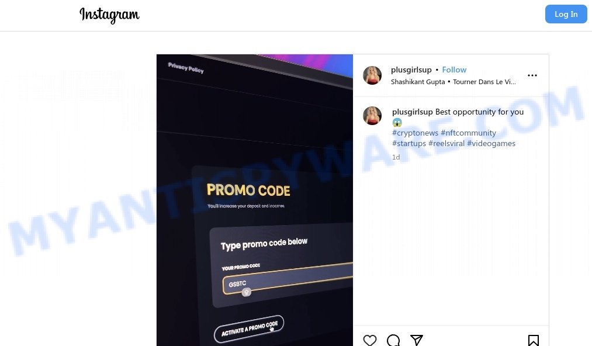Open the Instagram logo home link
This screenshot has width=592, height=346.
point(109,15)
